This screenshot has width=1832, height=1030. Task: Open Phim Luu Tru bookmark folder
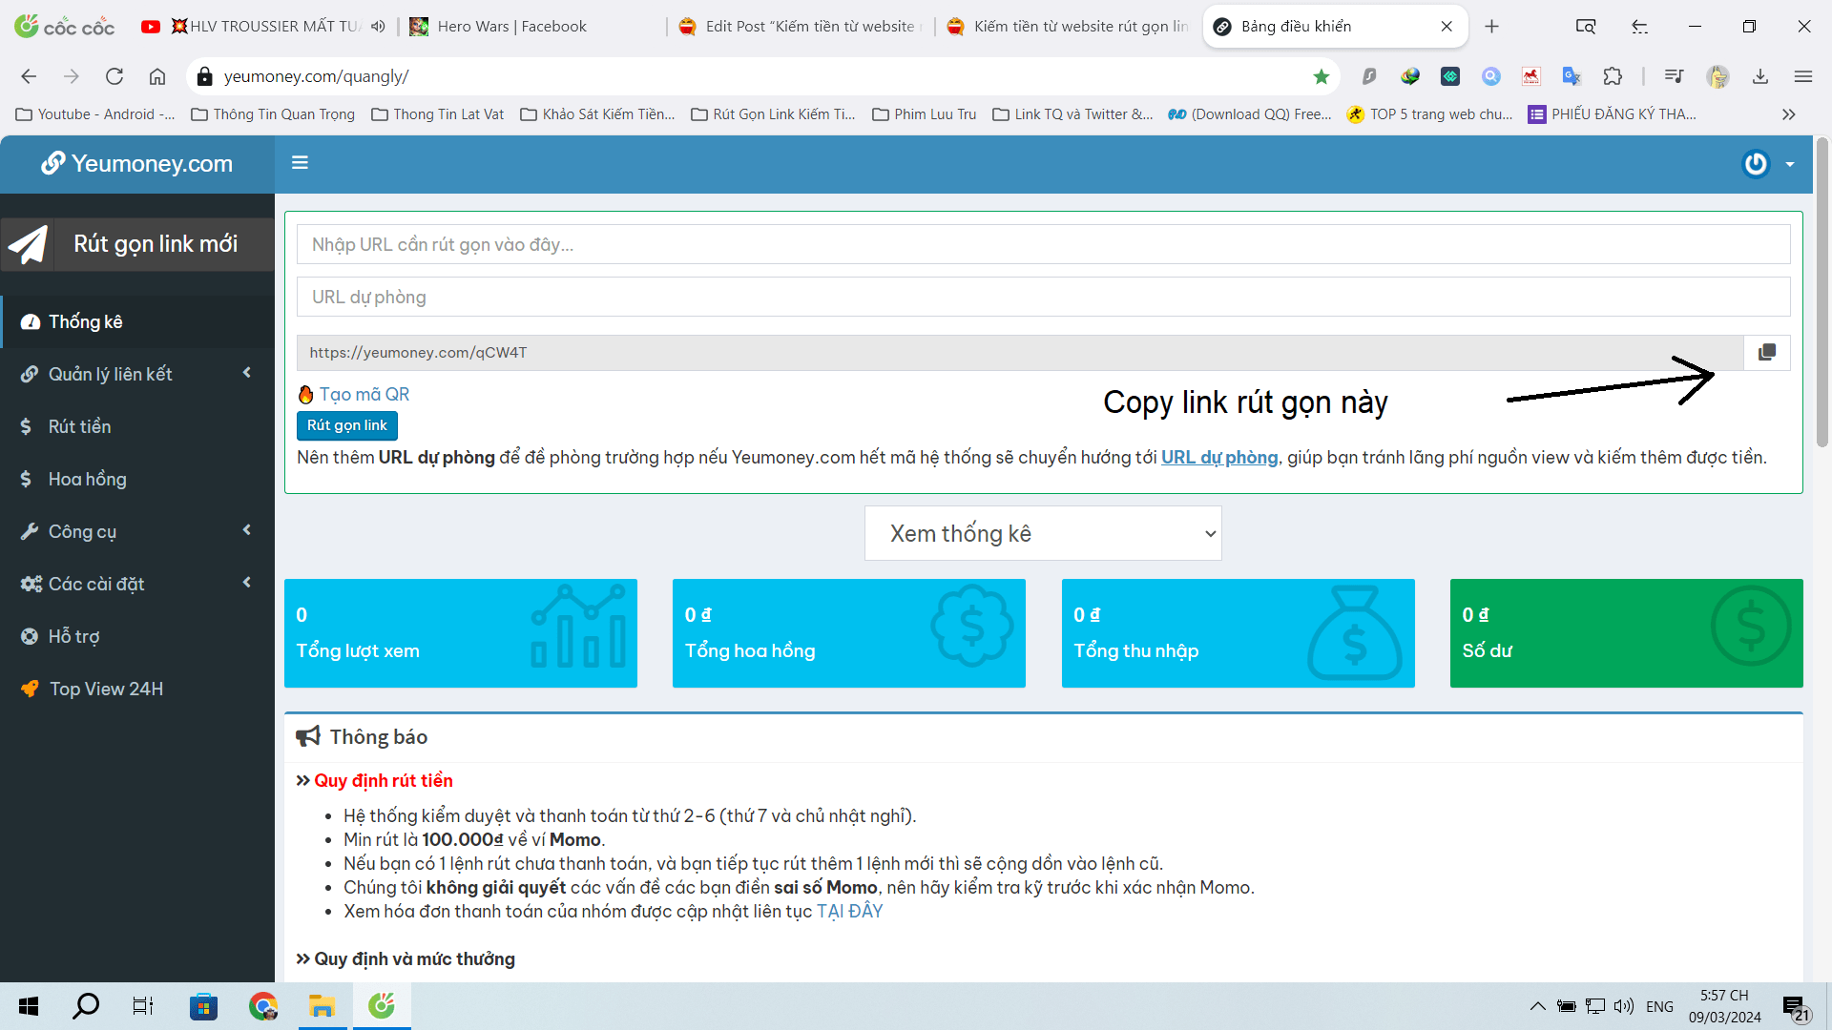(x=925, y=114)
